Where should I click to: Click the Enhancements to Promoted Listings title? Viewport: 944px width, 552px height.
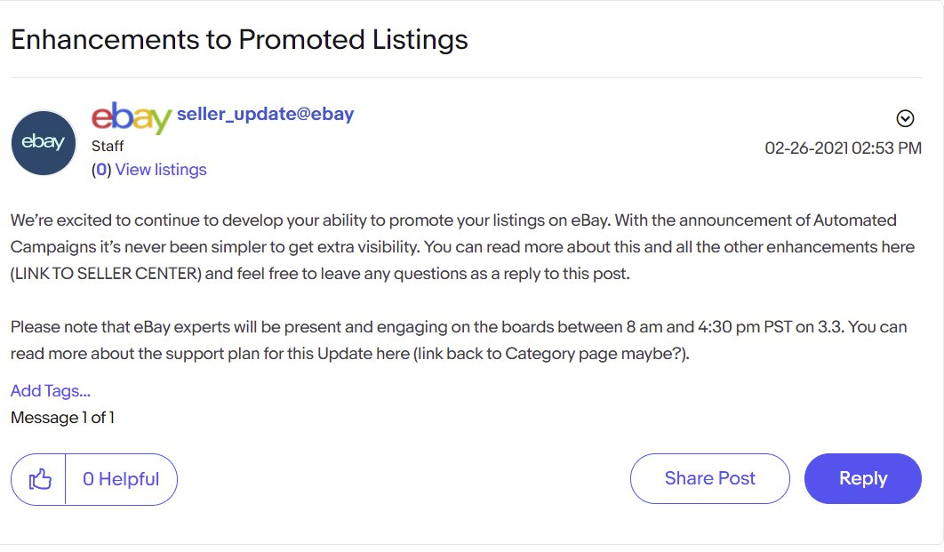[x=239, y=40]
